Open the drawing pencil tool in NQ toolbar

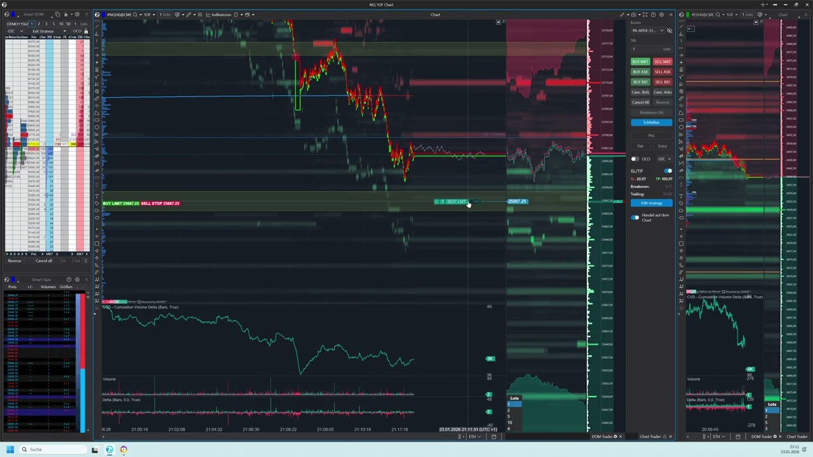188,15
